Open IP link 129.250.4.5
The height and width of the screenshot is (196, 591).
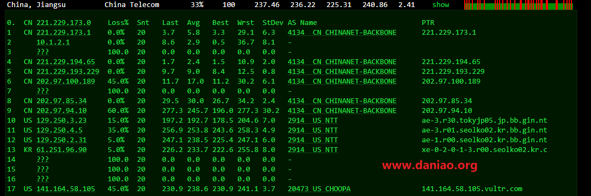(x=59, y=130)
